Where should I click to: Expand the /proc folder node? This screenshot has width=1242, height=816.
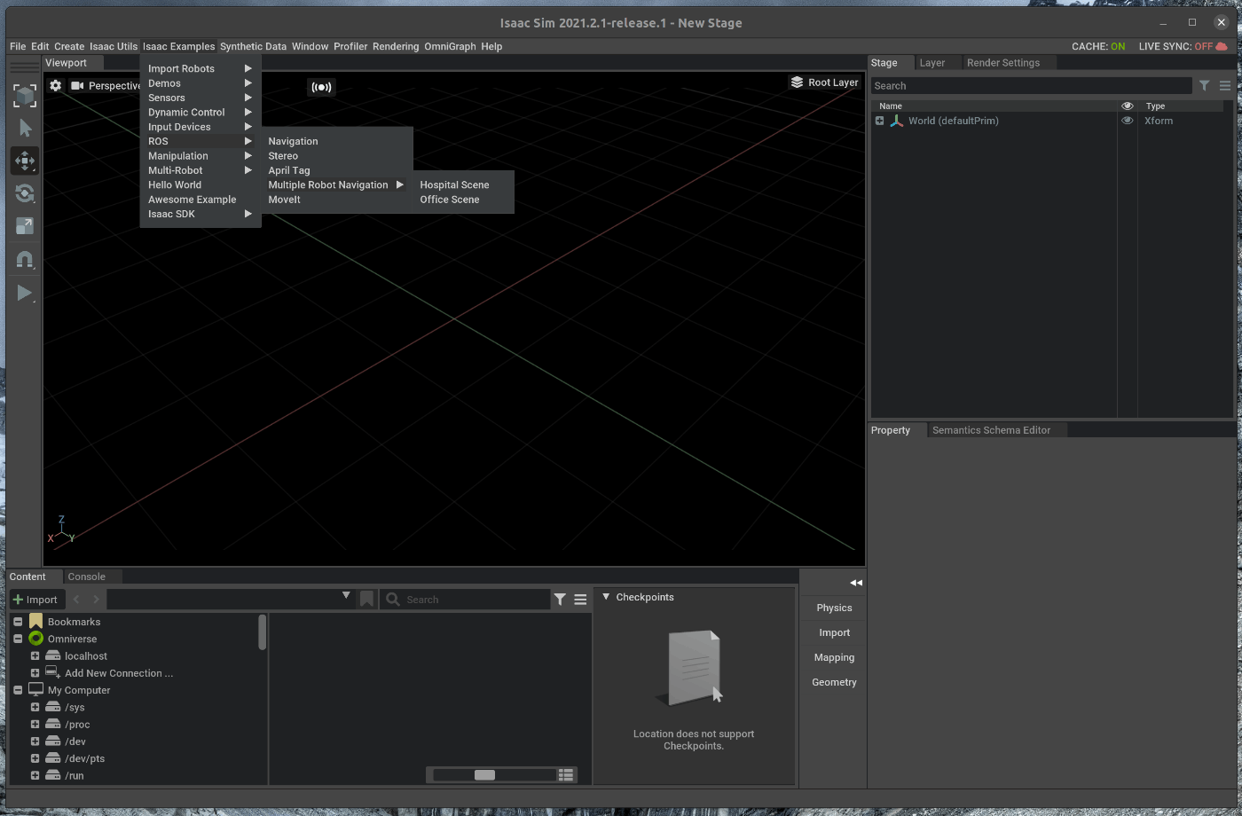tap(35, 724)
